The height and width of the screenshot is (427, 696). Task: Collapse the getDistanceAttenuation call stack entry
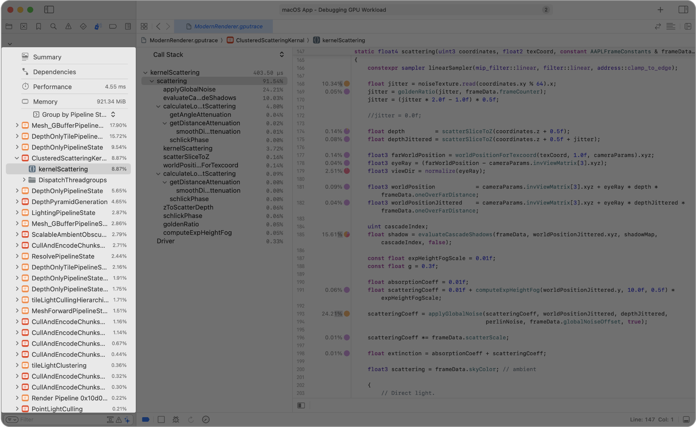click(165, 123)
